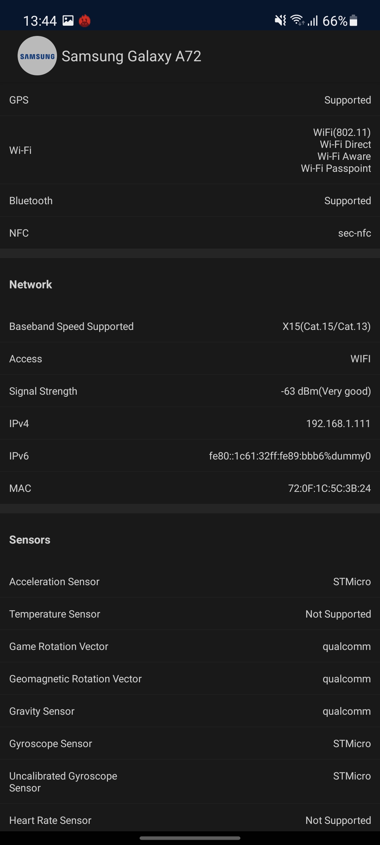Image resolution: width=380 pixels, height=845 pixels.
Task: Tap the Samsung Galaxy A72 title
Action: pos(131,56)
